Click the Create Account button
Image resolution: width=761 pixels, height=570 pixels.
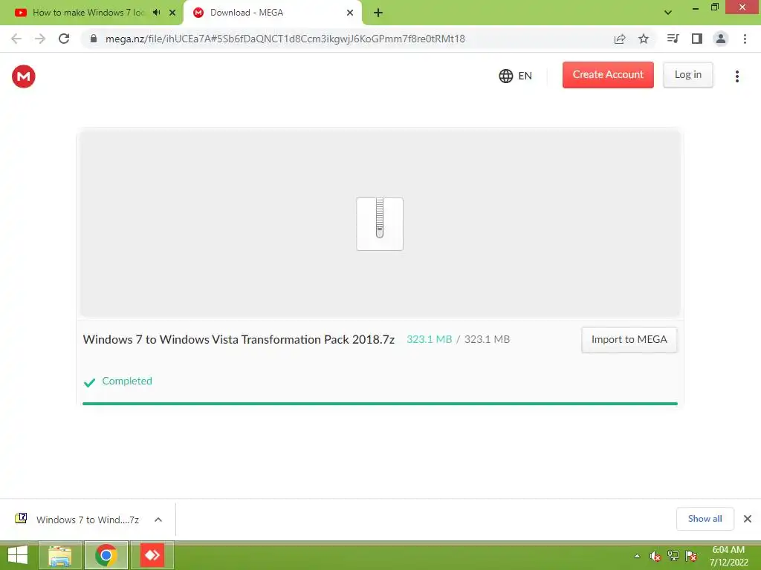coord(608,75)
